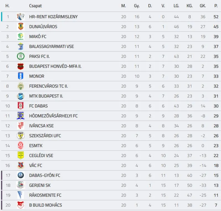Click the GK. goal difference header
Image resolution: width=221 pixels, height=211 pixels.
coord(203,6)
